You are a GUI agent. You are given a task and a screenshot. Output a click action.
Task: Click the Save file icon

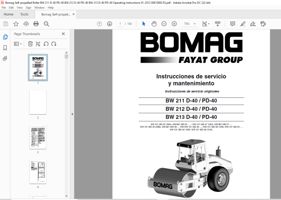click(6, 24)
